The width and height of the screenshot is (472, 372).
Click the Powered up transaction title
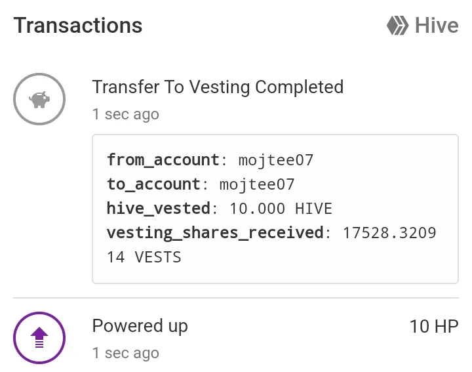(x=140, y=326)
